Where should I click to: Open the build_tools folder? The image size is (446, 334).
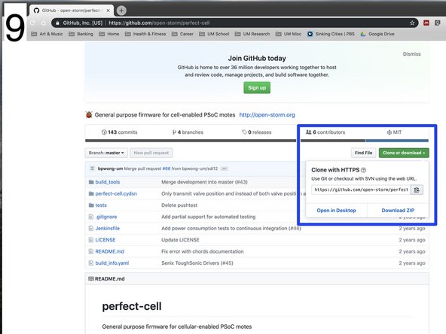(x=108, y=182)
